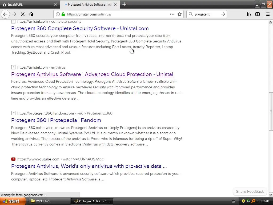273x205 pixels.
Task: Click favicon next to protegent360.fandom.com result
Action: 13,113
